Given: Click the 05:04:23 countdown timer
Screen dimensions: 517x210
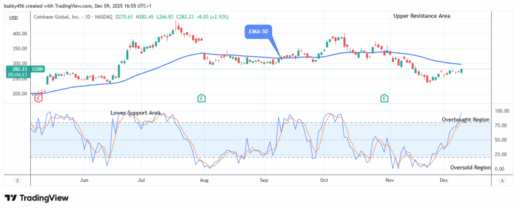Looking at the screenshot, I should (18, 75).
